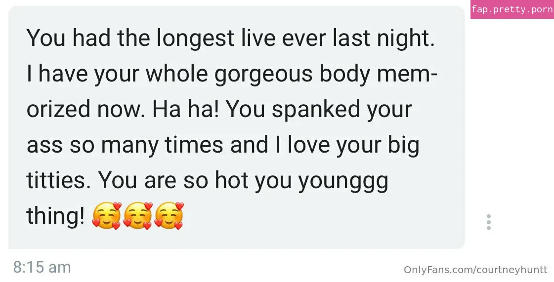This screenshot has height=282, width=554.
Task: Click the word "longest" in the message
Action: click(195, 39)
